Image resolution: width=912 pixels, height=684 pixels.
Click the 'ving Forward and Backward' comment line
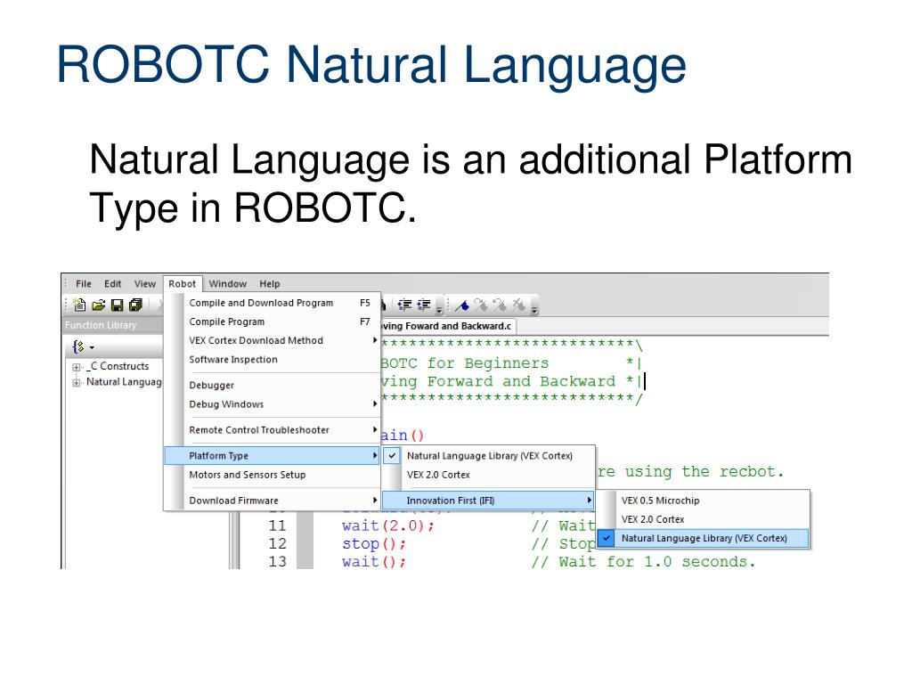point(498,381)
